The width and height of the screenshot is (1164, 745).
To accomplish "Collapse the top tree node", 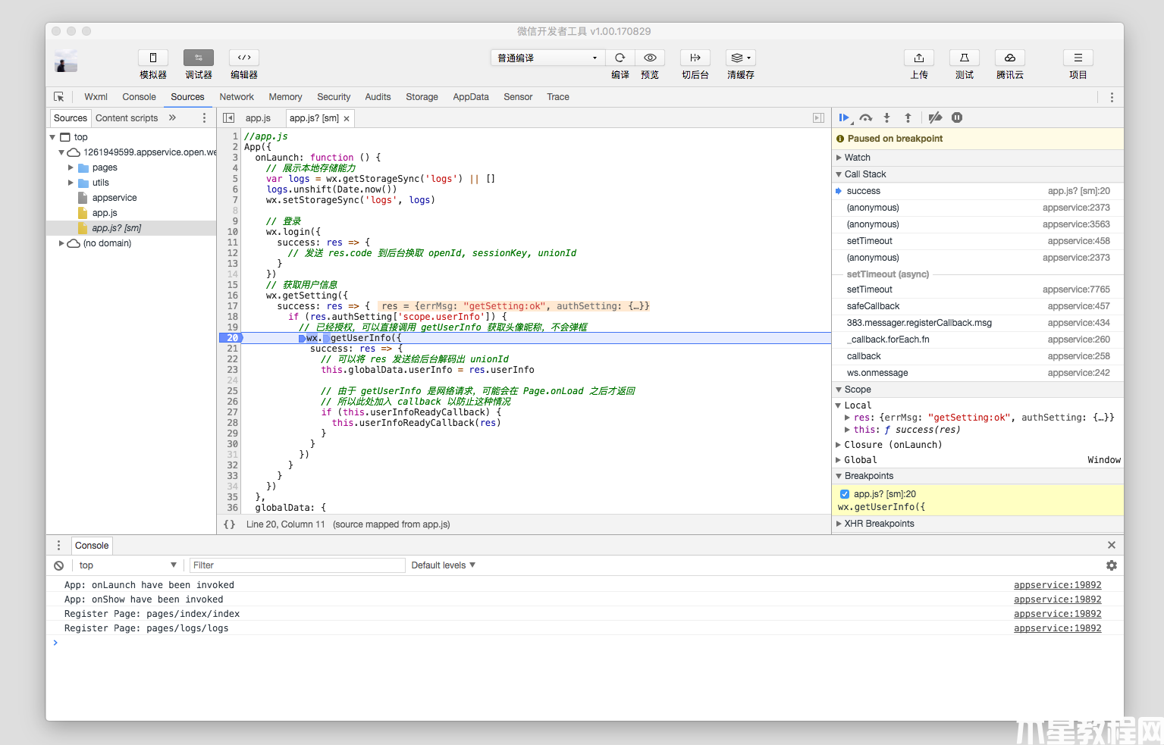I will point(52,137).
